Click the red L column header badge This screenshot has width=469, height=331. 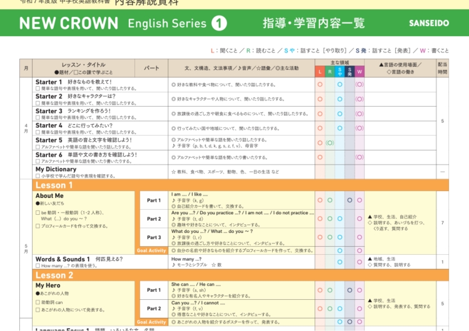[x=320, y=72]
